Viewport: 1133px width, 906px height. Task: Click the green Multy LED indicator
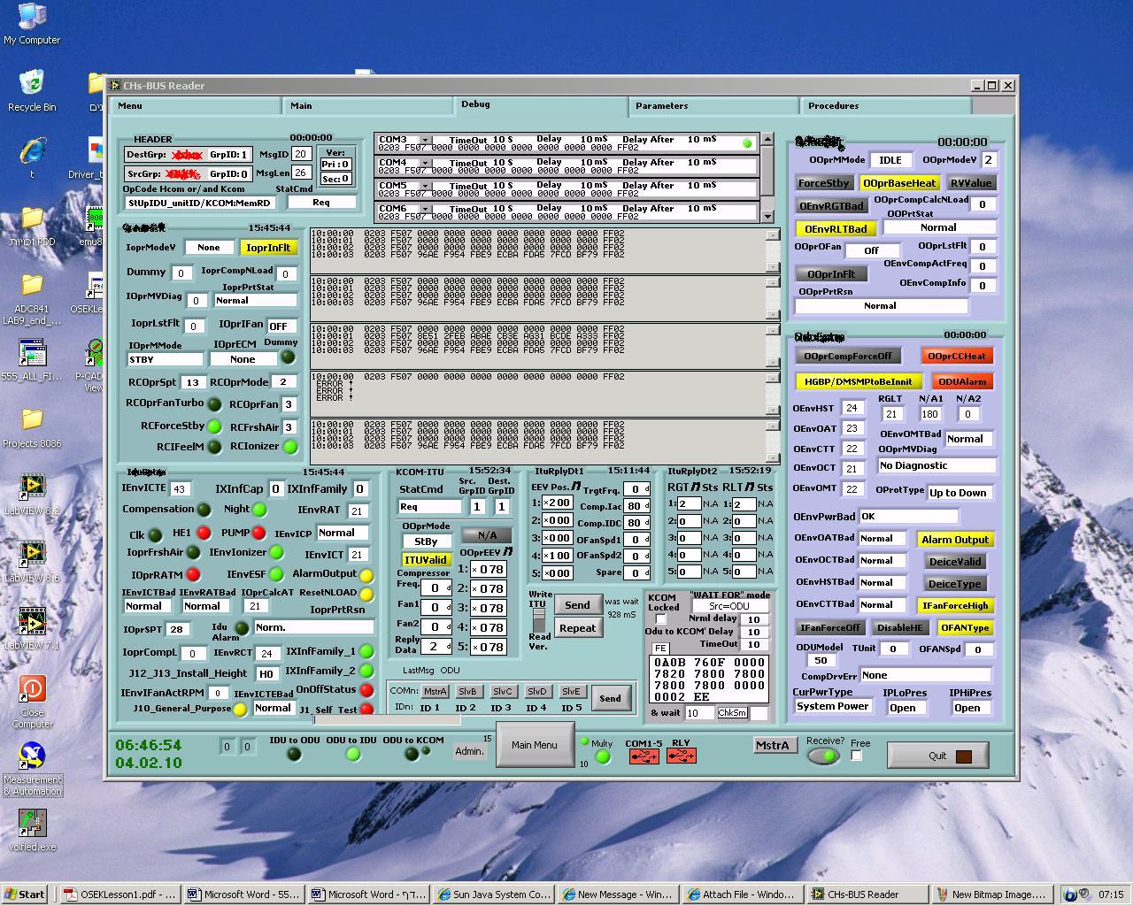[x=603, y=756]
